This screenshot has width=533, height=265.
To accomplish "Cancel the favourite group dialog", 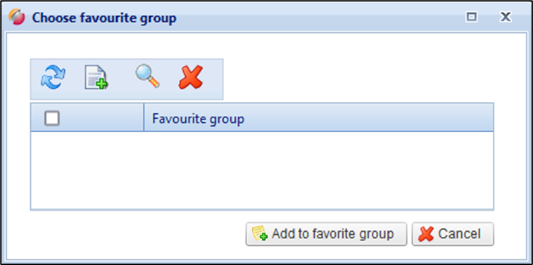I will click(x=453, y=234).
